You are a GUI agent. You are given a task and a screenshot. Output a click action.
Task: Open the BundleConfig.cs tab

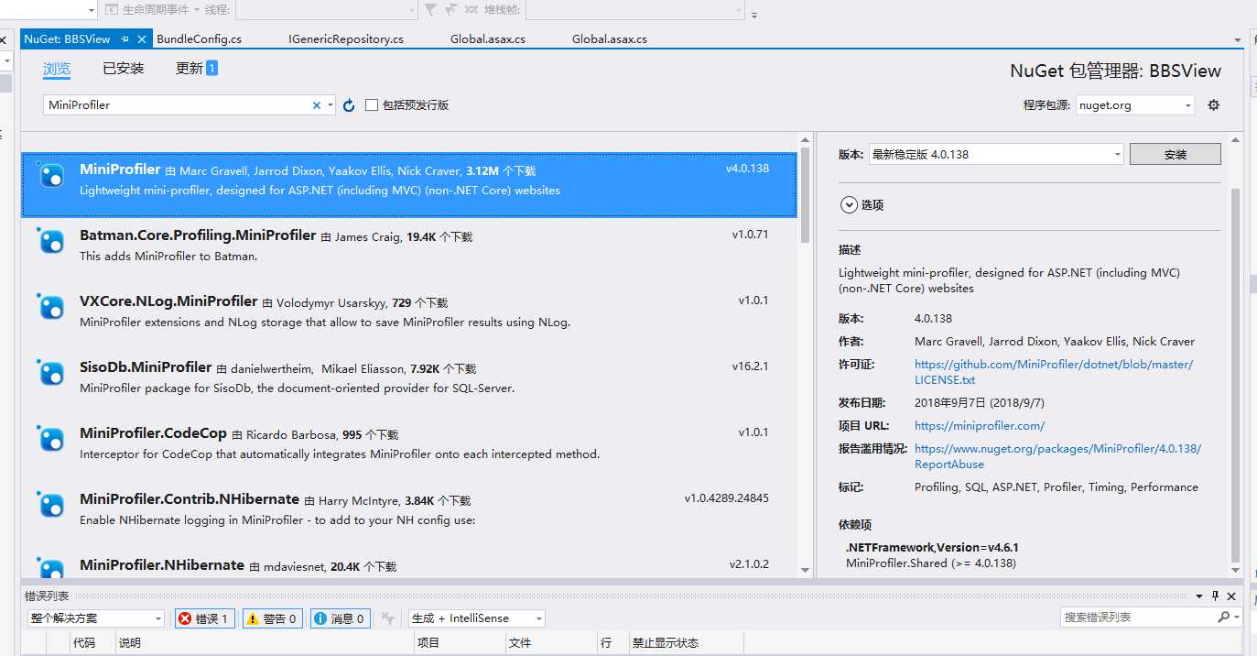tap(200, 39)
